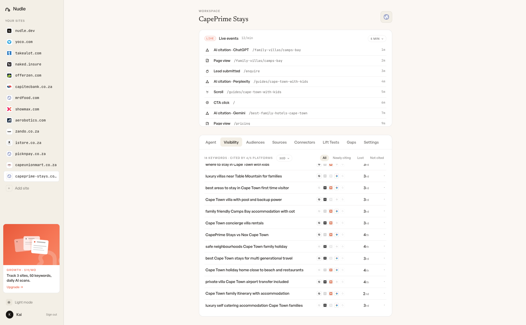Click Gemini icon in family friendly Camps Bay row
The height and width of the screenshot is (325, 526).
pyautogui.click(x=337, y=211)
